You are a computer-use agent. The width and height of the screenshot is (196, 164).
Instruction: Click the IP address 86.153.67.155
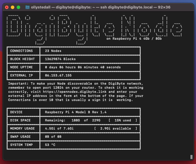point(58,75)
